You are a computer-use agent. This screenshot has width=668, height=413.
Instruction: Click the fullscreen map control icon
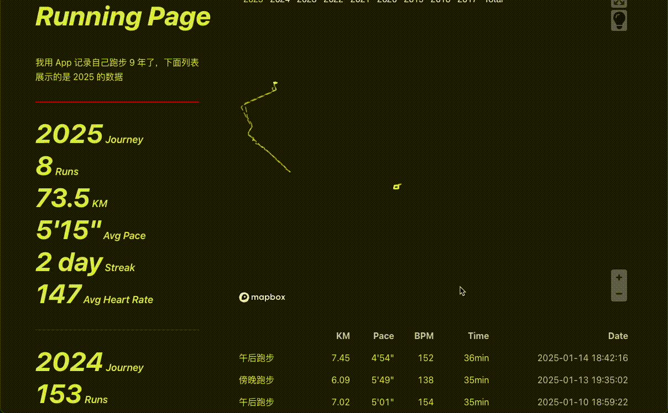point(619,3)
